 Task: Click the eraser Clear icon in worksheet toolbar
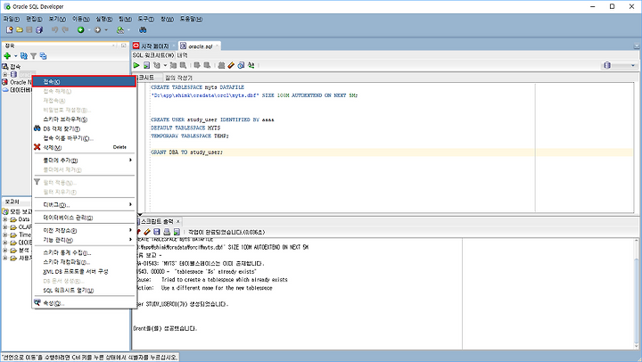pos(231,65)
